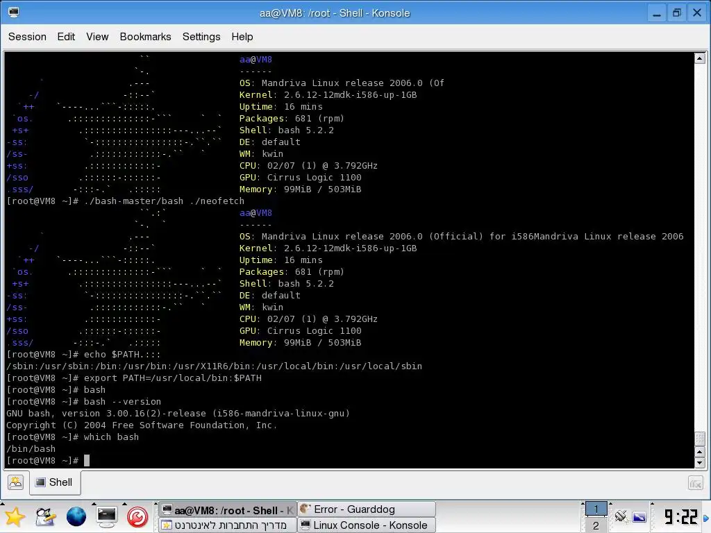The image size is (711, 533).
Task: Click the red circular arrow icon in panel
Action: [x=137, y=517]
